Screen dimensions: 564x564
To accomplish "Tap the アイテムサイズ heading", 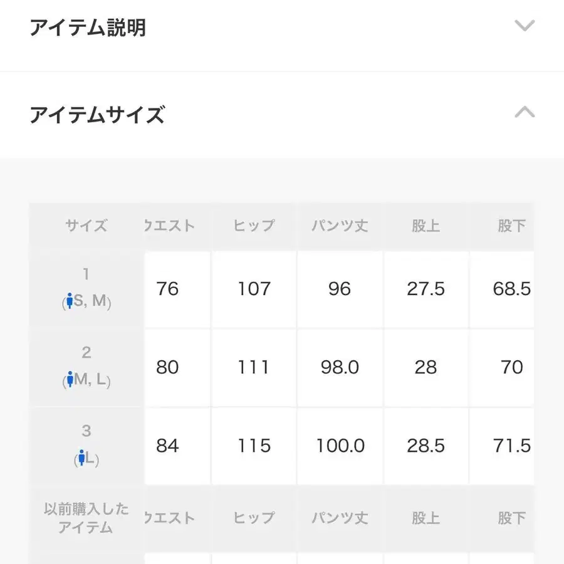I will pyautogui.click(x=97, y=115).
